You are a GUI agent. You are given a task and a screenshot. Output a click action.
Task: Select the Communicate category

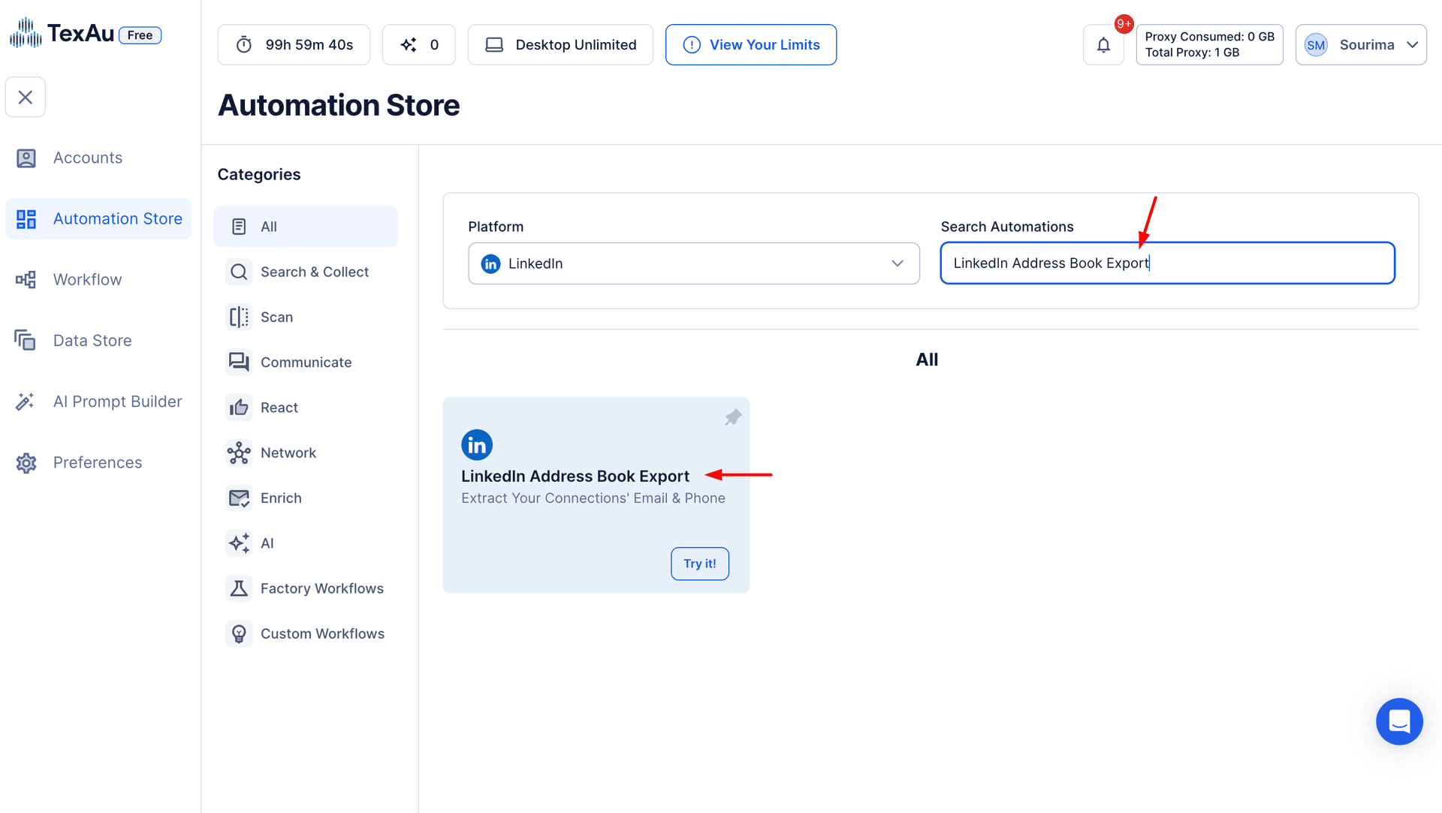306,362
